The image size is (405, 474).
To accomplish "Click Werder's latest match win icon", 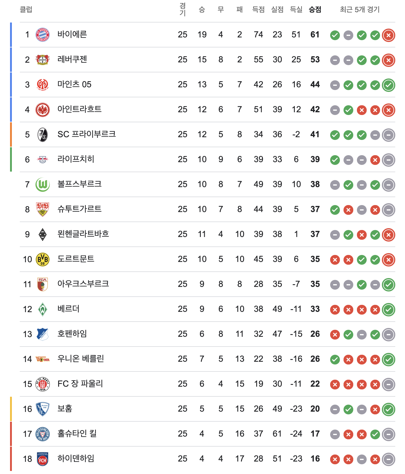I will 389,310.
